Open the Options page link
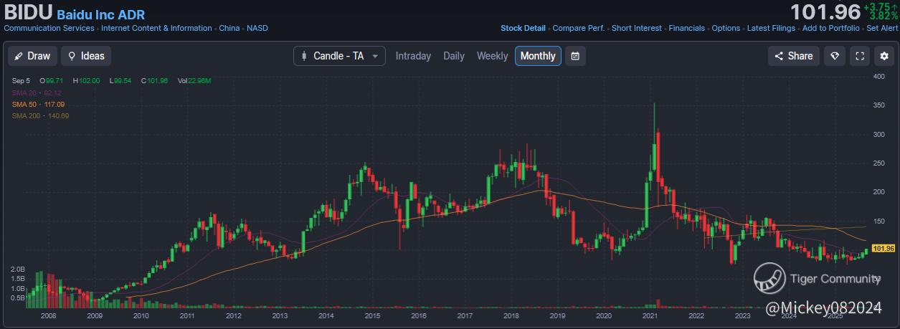Image resolution: width=900 pixels, height=329 pixels. 726,29
